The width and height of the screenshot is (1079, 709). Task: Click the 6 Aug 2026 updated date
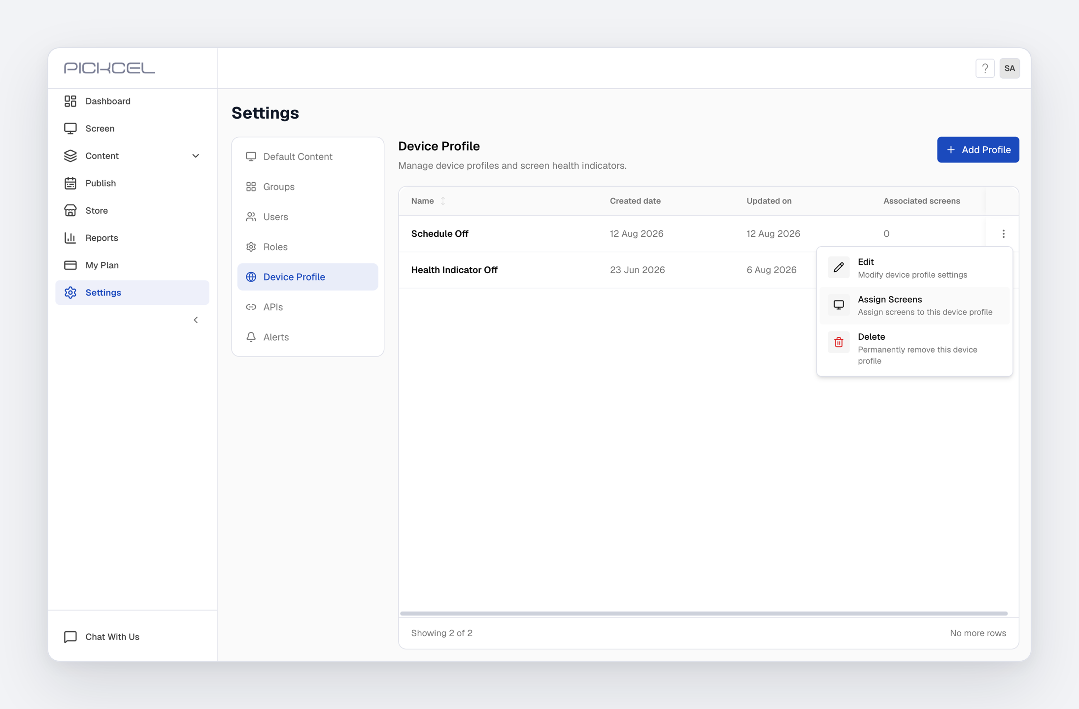[x=771, y=270]
